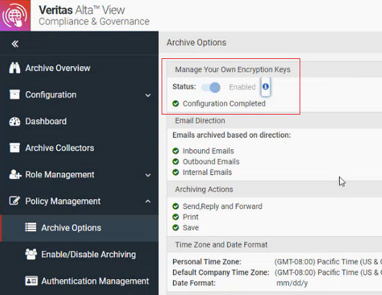Click the Archive Collectors box icon
Image resolution: width=382 pixels, height=295 pixels.
coord(15,148)
